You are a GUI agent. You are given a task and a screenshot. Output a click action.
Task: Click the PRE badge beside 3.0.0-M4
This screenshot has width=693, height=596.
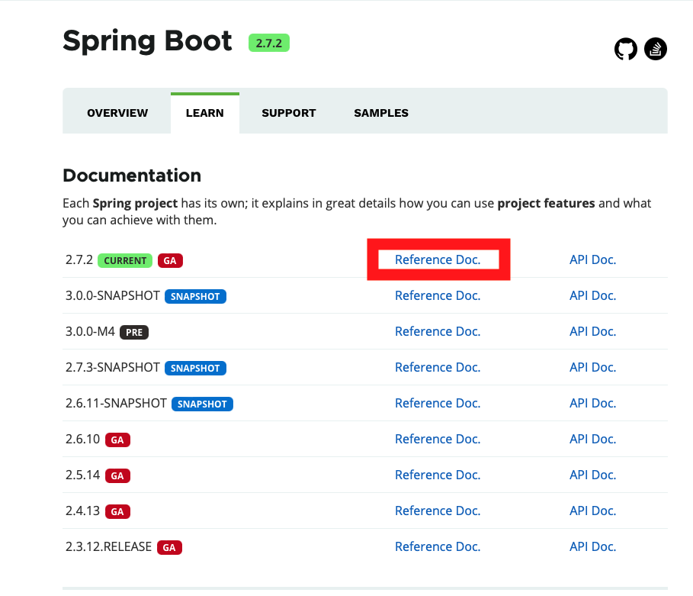click(x=134, y=332)
